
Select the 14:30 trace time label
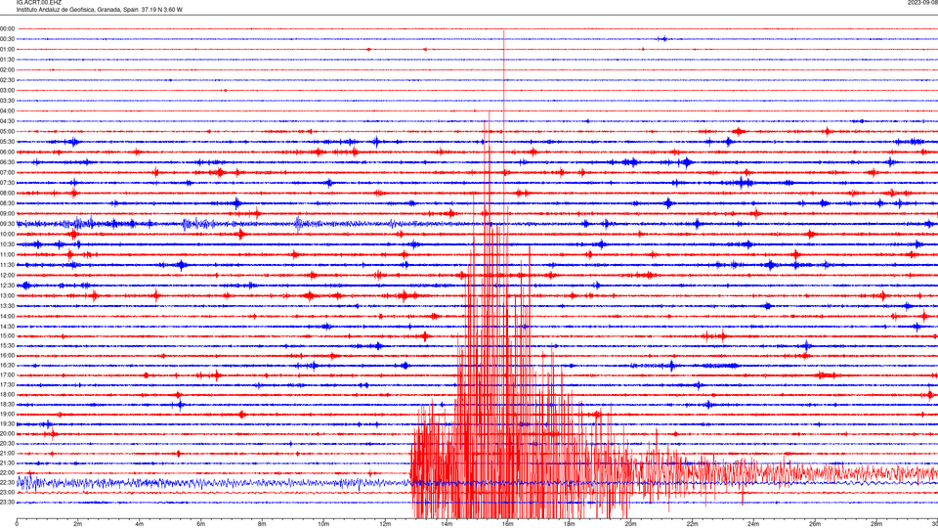[7, 327]
